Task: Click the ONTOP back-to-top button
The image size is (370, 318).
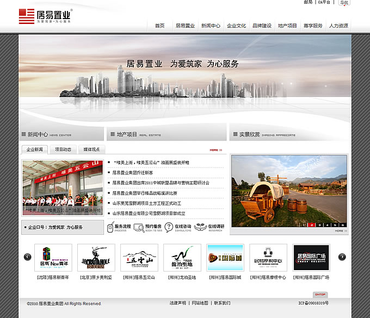Action: pyautogui.click(x=319, y=295)
